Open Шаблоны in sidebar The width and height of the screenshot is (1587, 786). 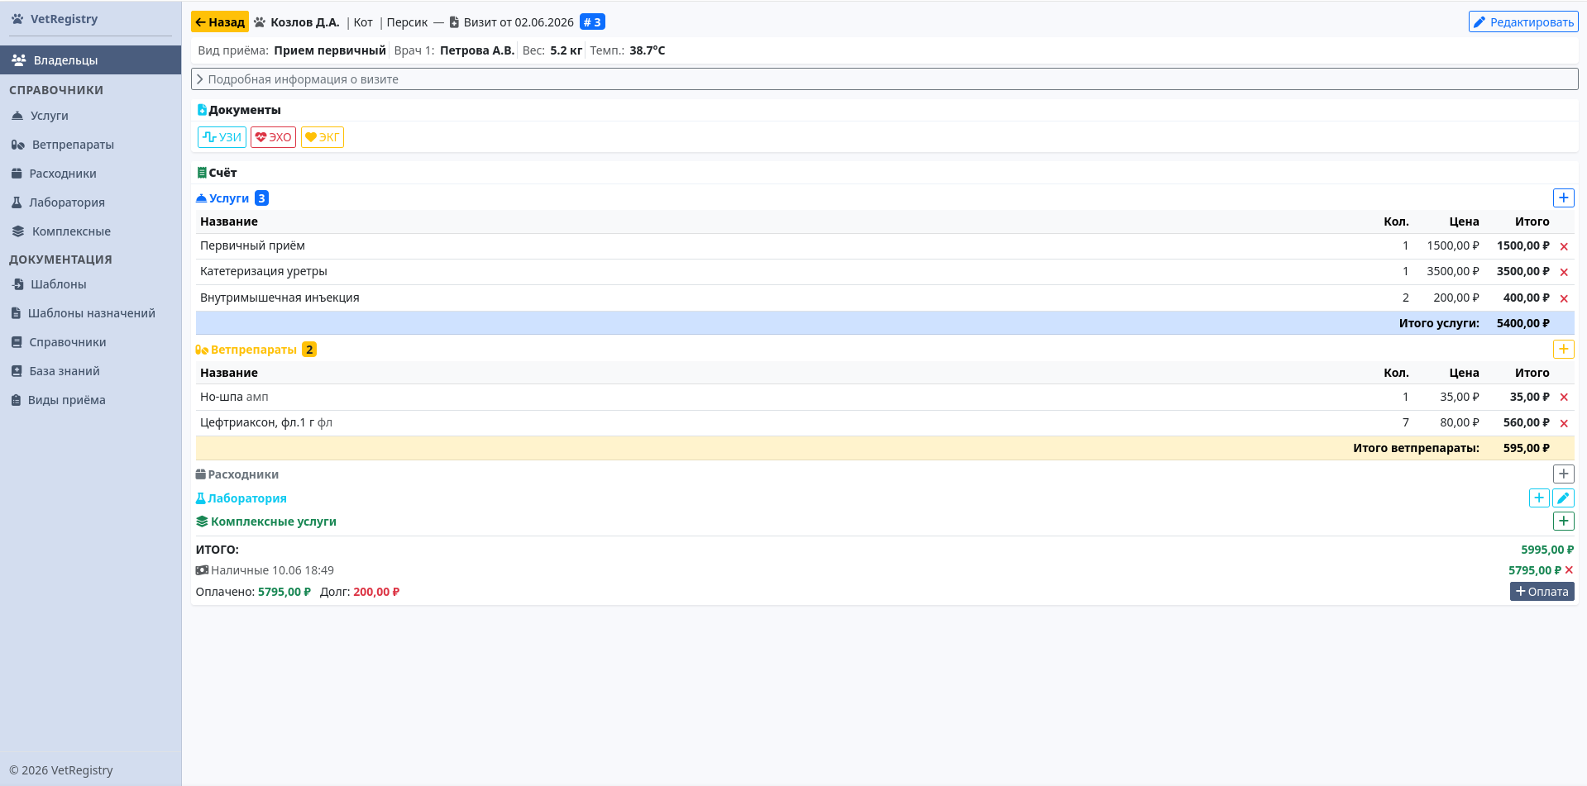point(91,284)
